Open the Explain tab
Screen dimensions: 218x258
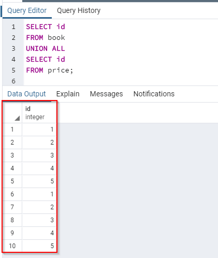(68, 94)
